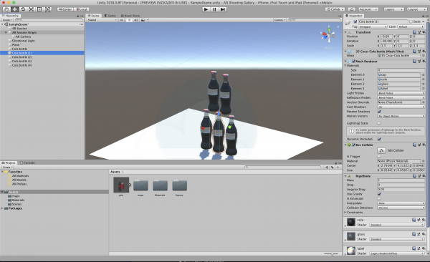430x262 pixels.
Task: Disable Box Collider component checkbox
Action: point(353,145)
